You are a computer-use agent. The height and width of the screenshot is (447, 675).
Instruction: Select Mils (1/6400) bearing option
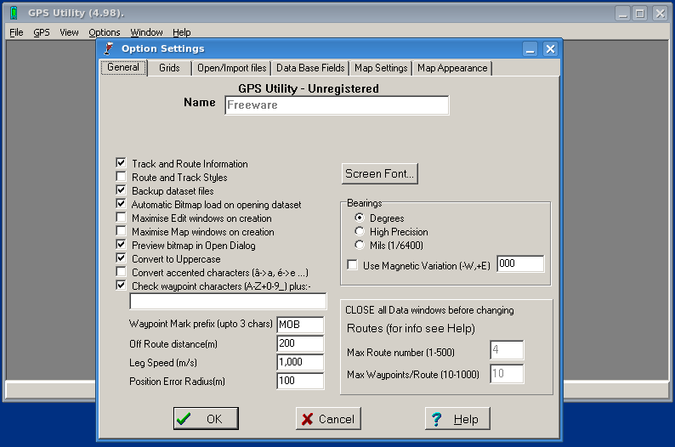pyautogui.click(x=360, y=245)
